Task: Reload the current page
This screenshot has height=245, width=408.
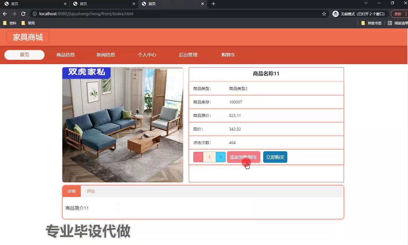Action: (x=23, y=14)
